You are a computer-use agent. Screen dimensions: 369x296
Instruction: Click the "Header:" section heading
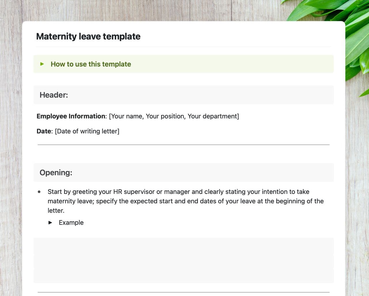(x=54, y=95)
